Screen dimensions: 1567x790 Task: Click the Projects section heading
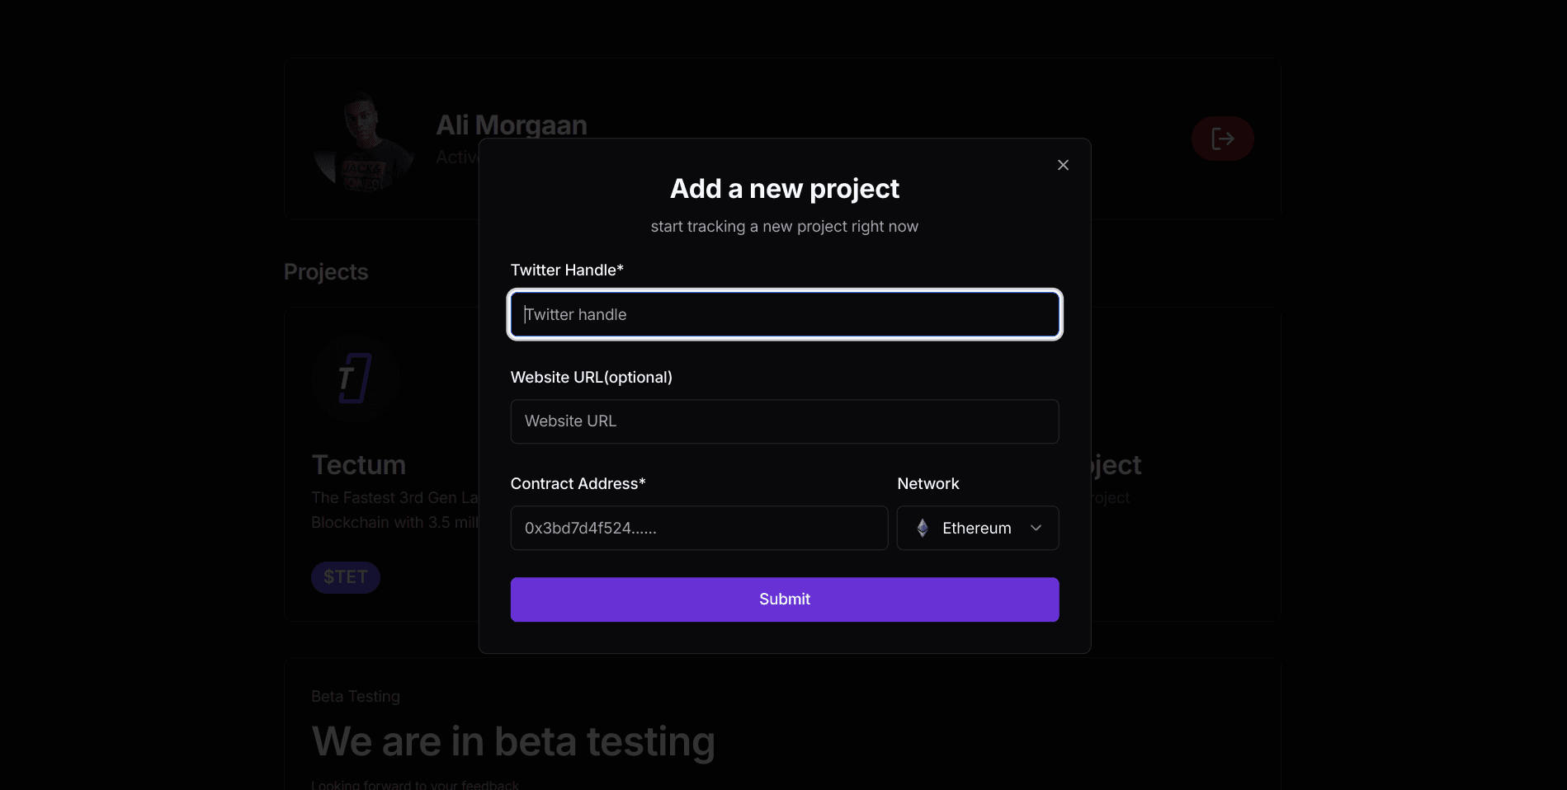tap(326, 272)
